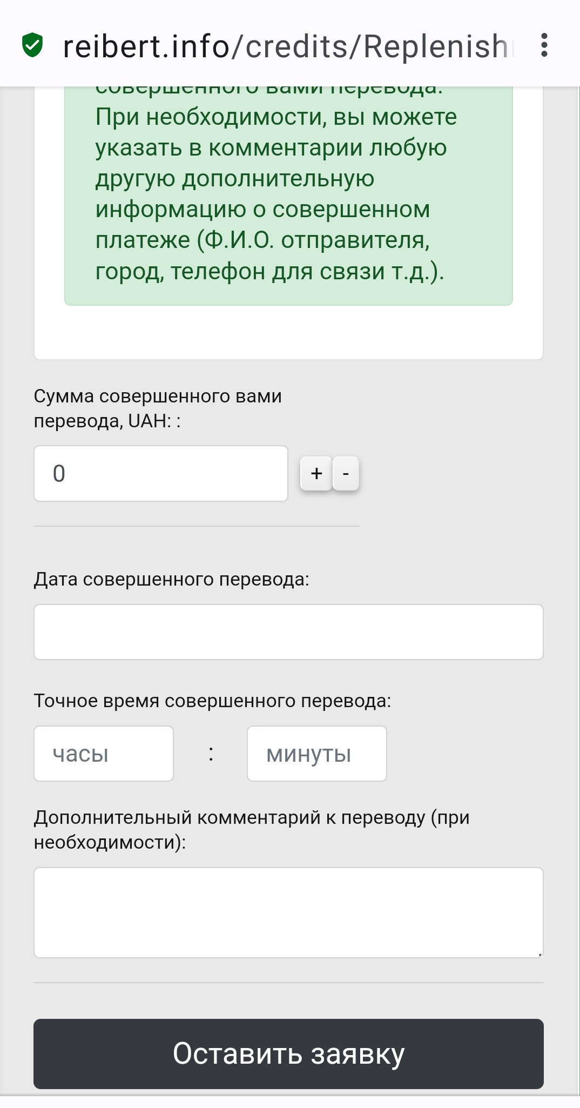The width and height of the screenshot is (580, 1108).
Task: Click the Дата совершенного перевода label
Action: coord(172,579)
